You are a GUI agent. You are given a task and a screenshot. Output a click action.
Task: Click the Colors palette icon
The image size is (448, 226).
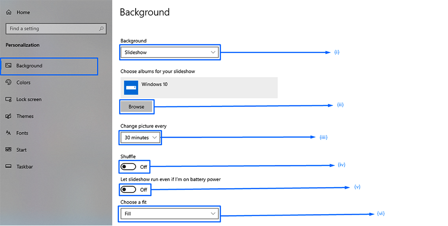pos(8,82)
